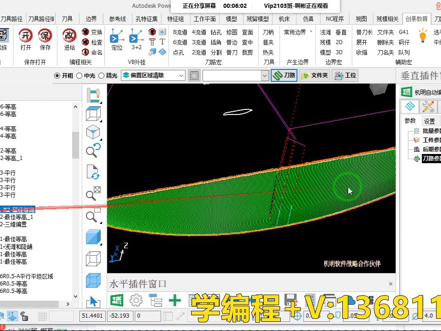Click the ISO view cube icon
The height and width of the screenshot is (331, 441).
tap(93, 132)
